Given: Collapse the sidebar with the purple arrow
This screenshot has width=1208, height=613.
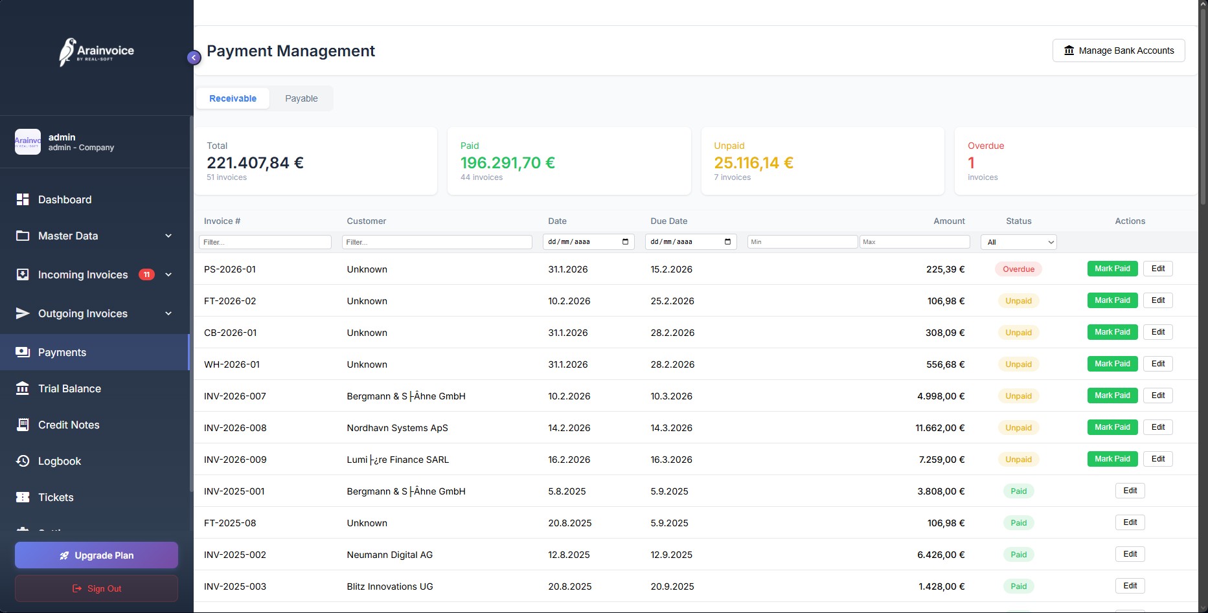Looking at the screenshot, I should 194,58.
